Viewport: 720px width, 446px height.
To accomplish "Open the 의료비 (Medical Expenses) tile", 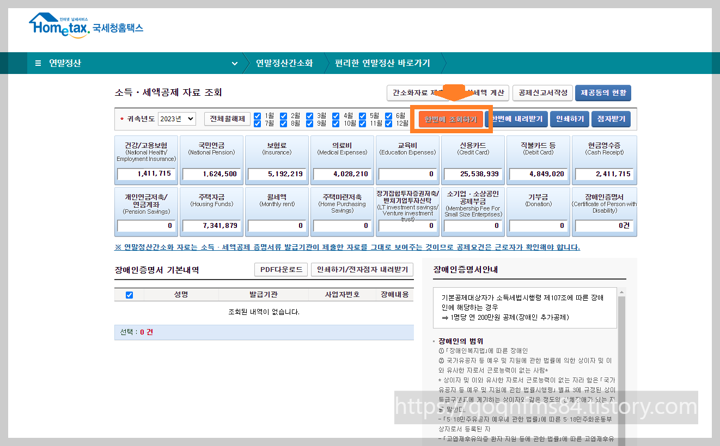I will tap(342, 160).
